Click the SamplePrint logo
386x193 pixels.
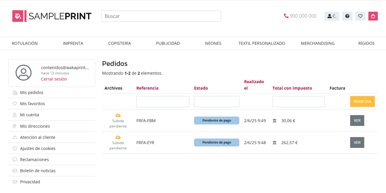[52, 16]
